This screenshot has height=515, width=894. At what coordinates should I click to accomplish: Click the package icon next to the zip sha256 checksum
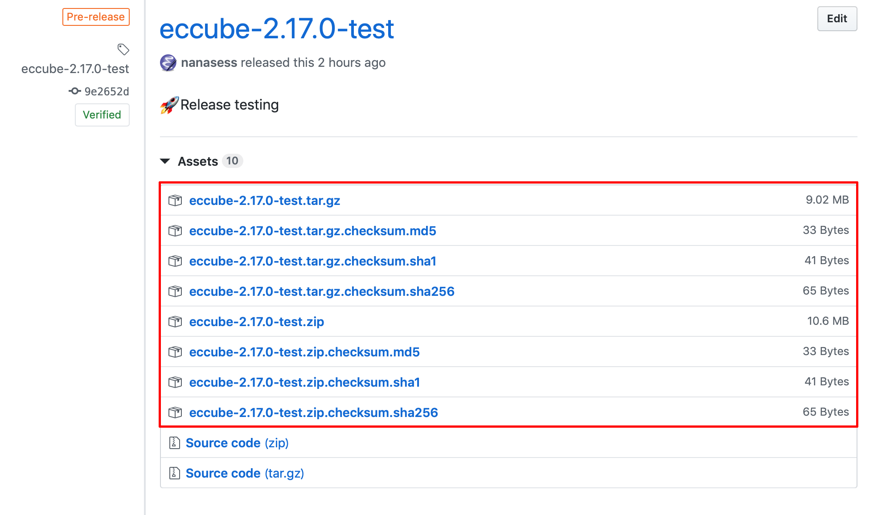pyautogui.click(x=175, y=412)
